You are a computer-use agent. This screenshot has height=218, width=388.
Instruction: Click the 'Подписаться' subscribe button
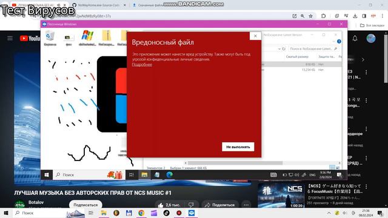[85, 205]
